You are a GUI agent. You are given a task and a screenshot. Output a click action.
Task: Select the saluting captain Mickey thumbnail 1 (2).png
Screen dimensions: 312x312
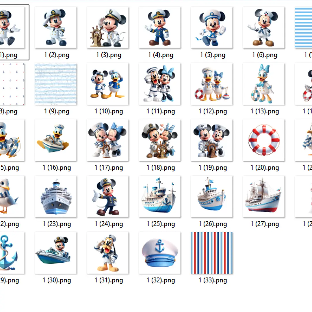pyautogui.click(x=56, y=28)
